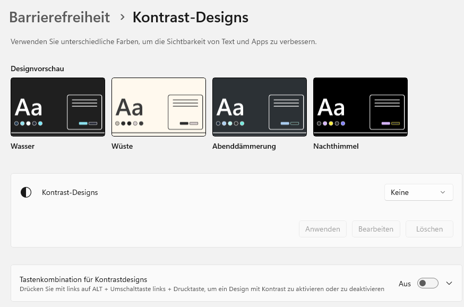Click the Wasser theme label
This screenshot has height=307, width=464.
point(22,146)
